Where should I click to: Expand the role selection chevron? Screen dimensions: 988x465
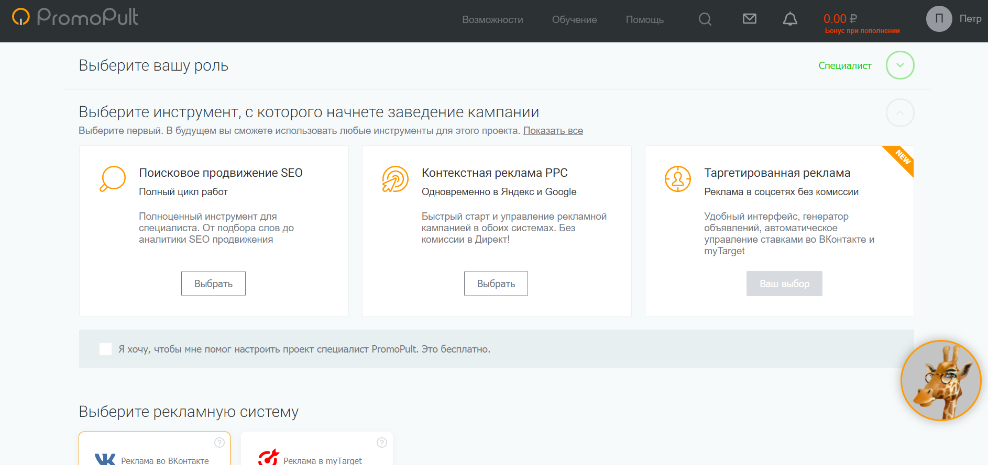(x=900, y=65)
